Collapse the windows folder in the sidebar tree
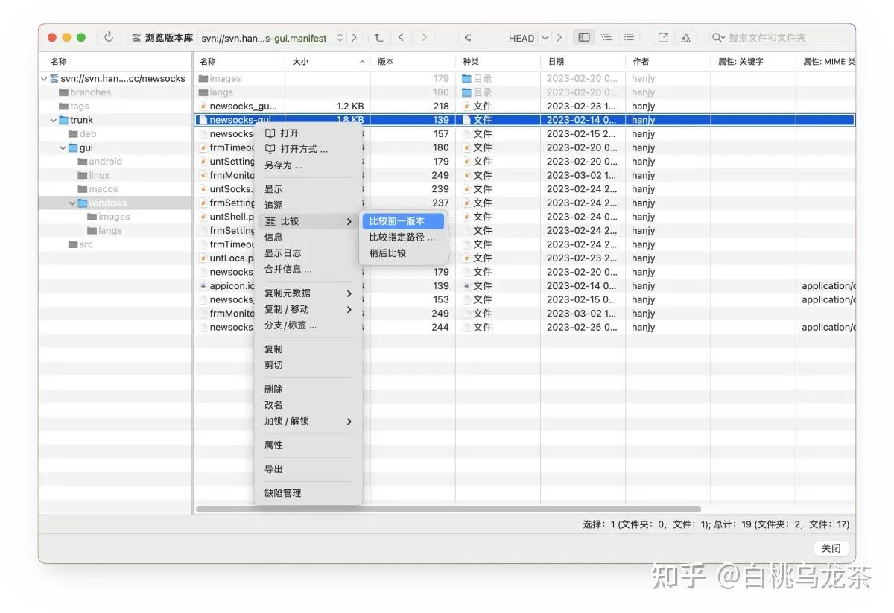Image resolution: width=894 pixels, height=613 pixels. pyautogui.click(x=72, y=203)
